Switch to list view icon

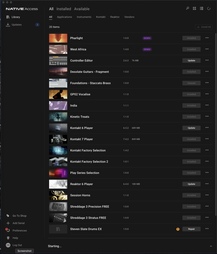(x=201, y=8)
